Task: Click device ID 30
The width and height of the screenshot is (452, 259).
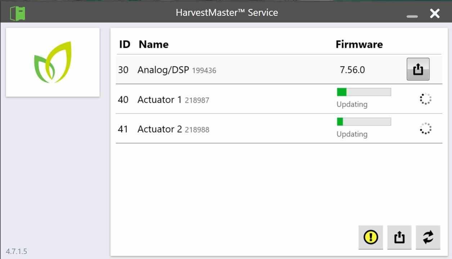Action: tap(123, 70)
